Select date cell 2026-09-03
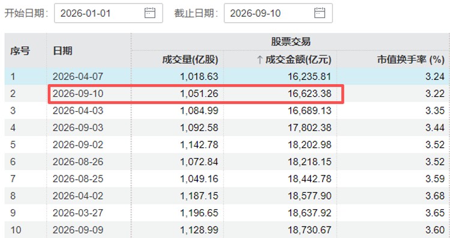Screen dimensions: 450x238 78,127
